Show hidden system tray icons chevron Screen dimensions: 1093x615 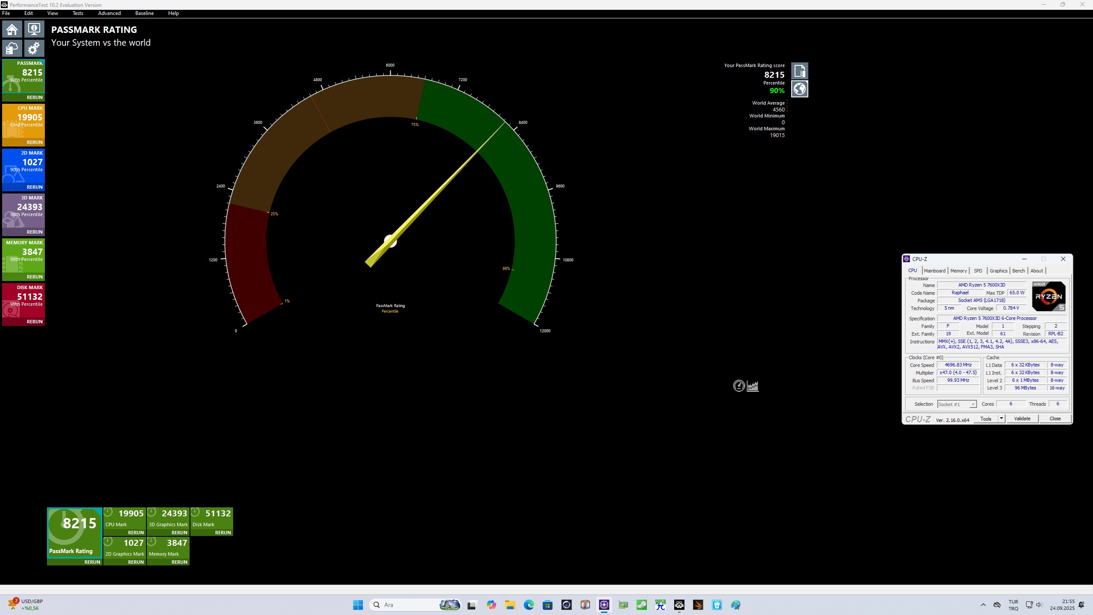[x=983, y=605]
